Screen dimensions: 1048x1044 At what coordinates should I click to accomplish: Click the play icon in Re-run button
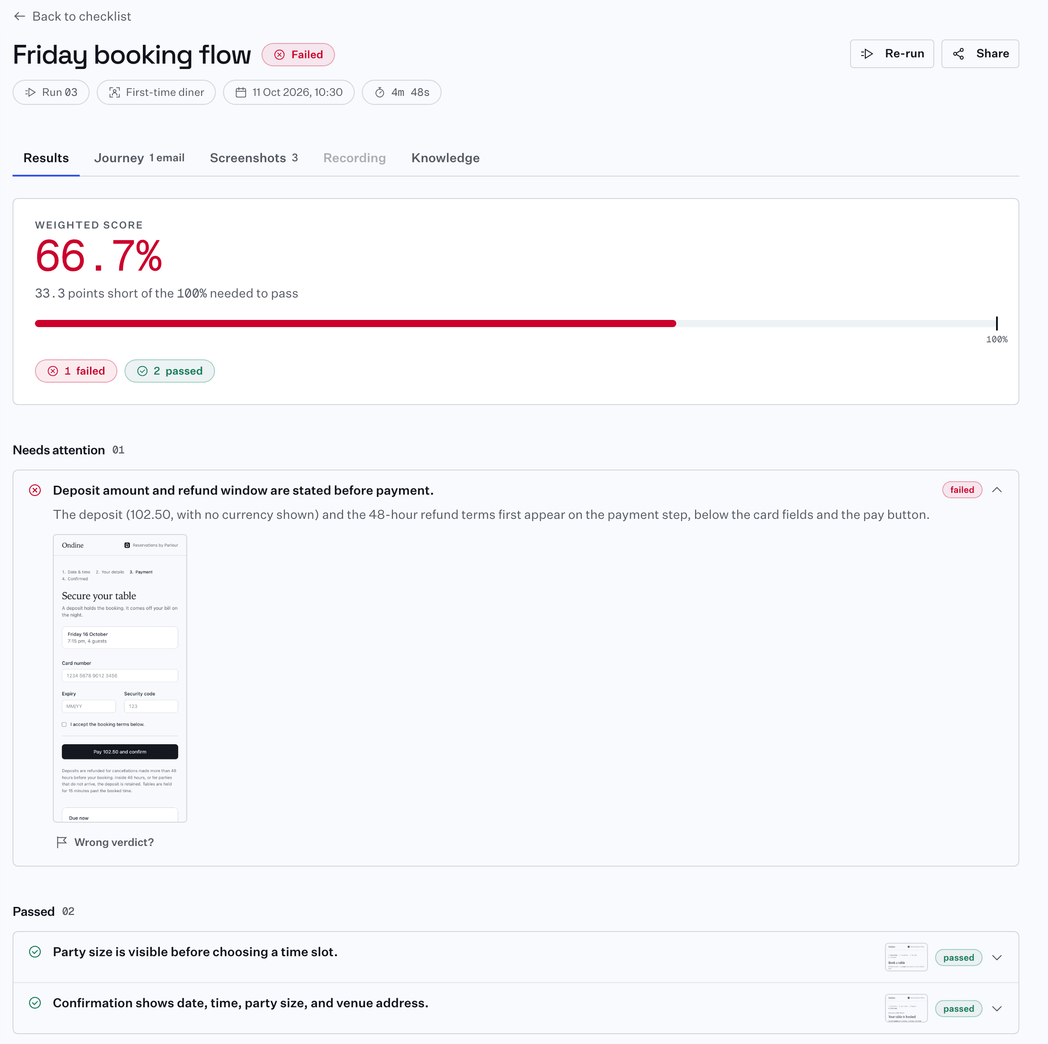coord(867,54)
